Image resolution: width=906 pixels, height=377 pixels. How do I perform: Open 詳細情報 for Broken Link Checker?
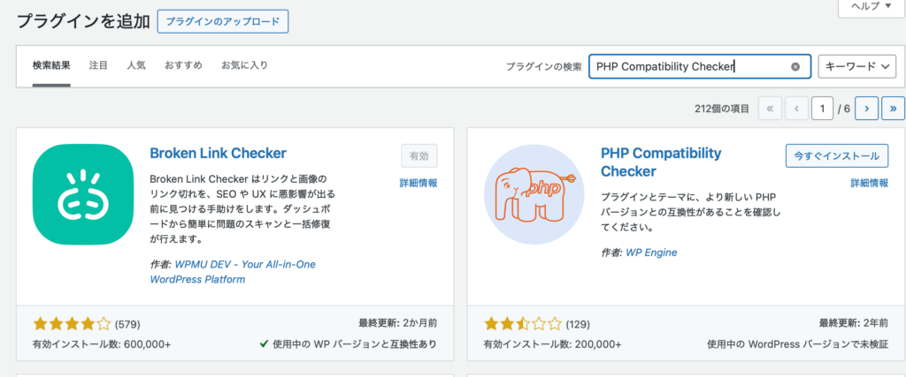coord(418,184)
